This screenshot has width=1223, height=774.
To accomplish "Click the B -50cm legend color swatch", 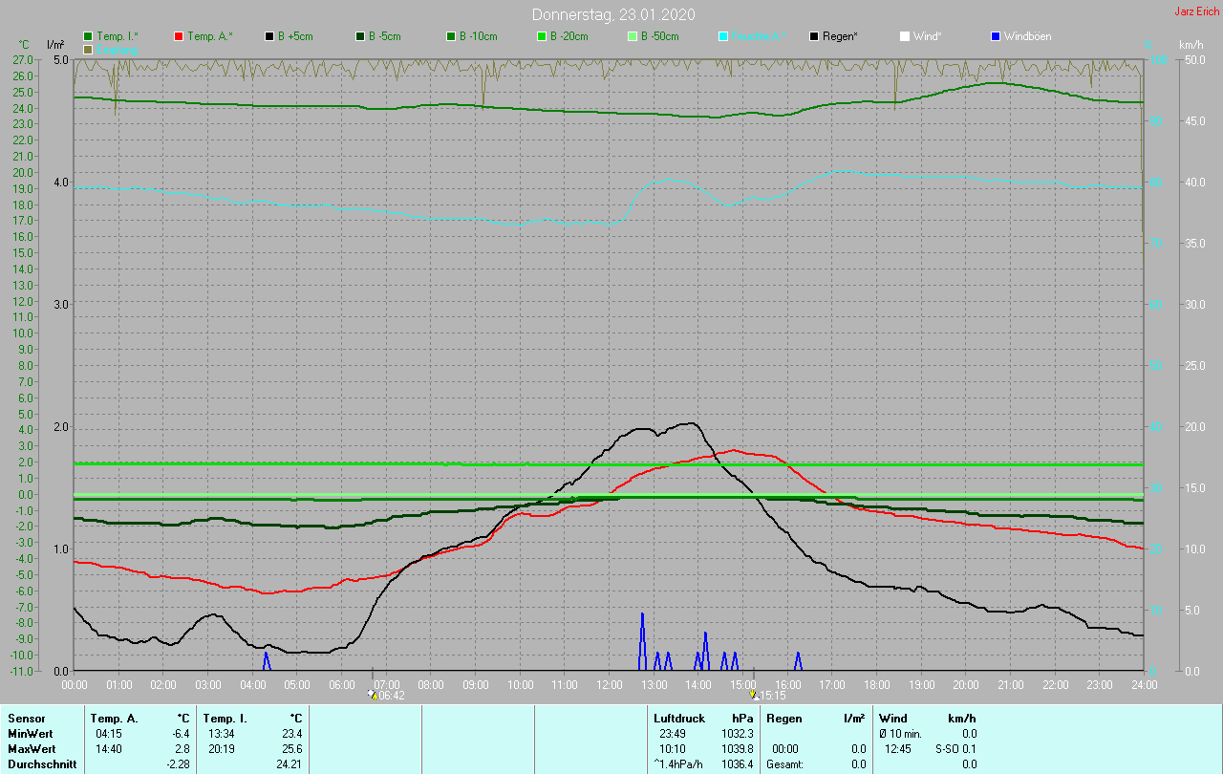I will pos(633,36).
